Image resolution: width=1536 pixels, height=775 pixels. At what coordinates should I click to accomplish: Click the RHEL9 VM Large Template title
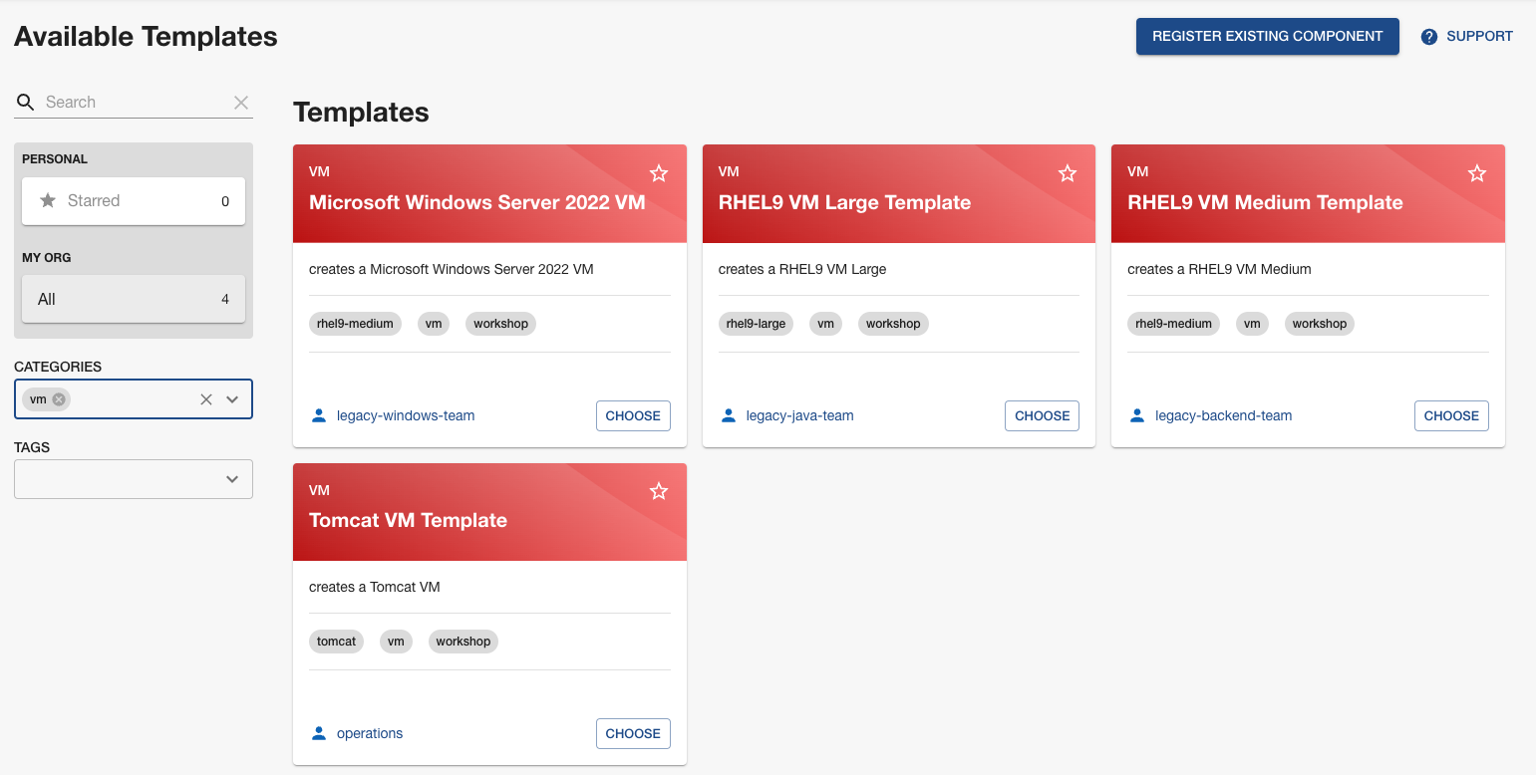point(844,202)
